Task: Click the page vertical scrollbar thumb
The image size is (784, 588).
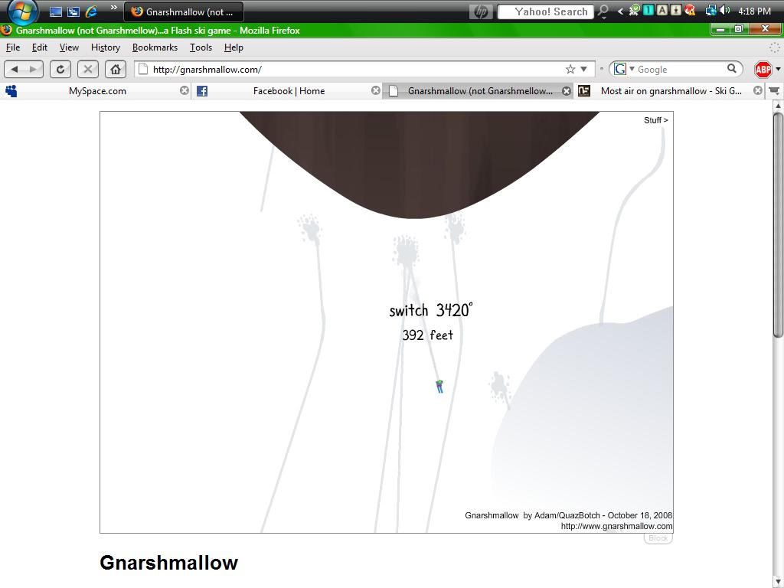Action: (x=778, y=224)
